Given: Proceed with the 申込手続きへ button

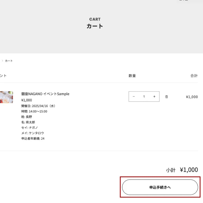Looking at the screenshot, I should [x=160, y=187].
